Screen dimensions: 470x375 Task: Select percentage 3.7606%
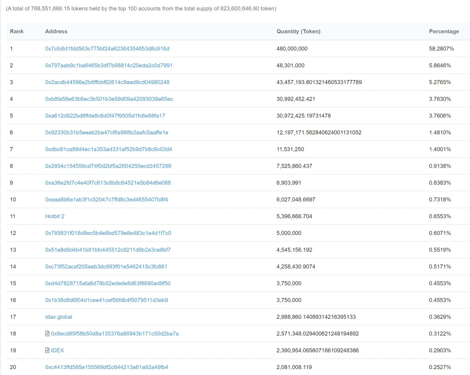(440, 116)
